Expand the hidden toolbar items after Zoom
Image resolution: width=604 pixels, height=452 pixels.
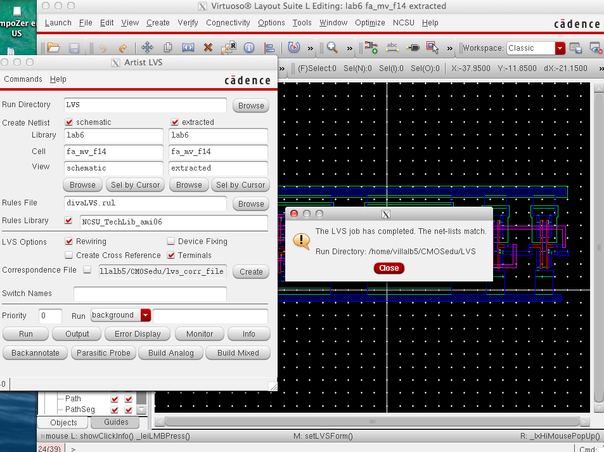coord(349,48)
